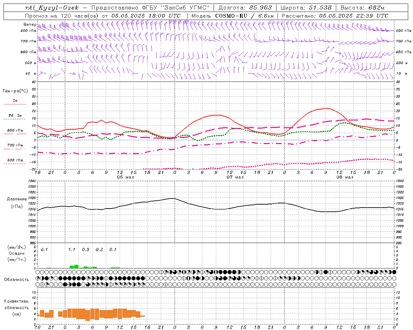Click the forecast start time 05.05.2025 18:00 UTC
The height and width of the screenshot is (330, 413).
click(x=146, y=16)
